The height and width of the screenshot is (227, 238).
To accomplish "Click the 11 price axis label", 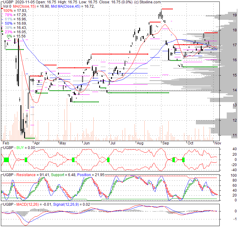I will tap(235, 135).
